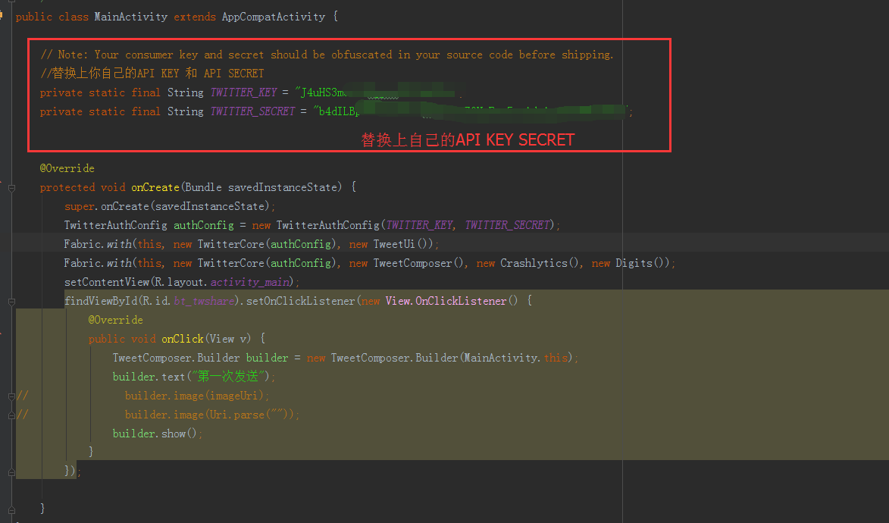Click the "b4dILB" secret string value
The height and width of the screenshot is (523, 889).
(337, 111)
